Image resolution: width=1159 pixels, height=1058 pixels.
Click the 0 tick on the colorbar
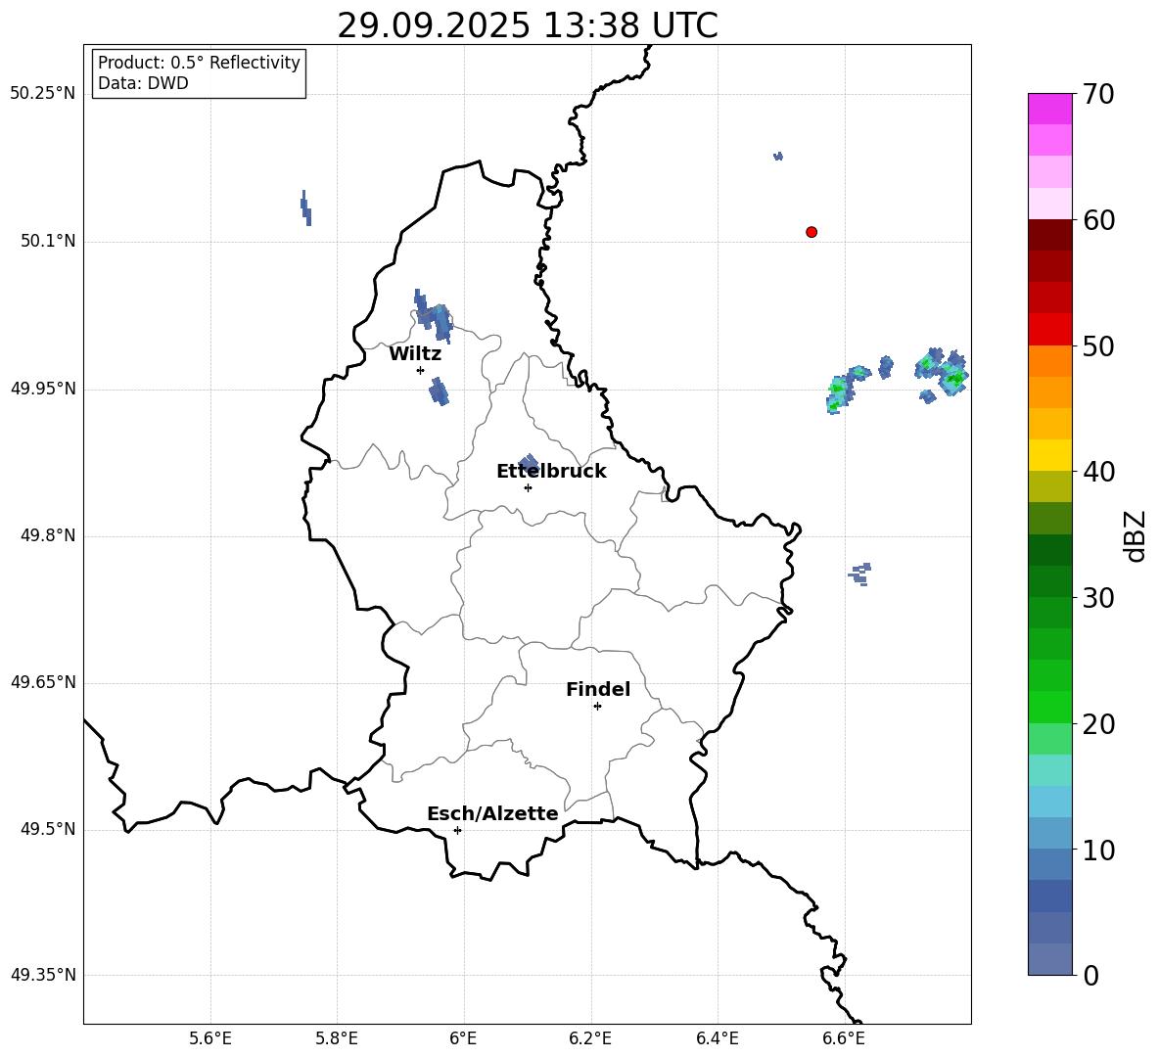pyautogui.click(x=1090, y=975)
